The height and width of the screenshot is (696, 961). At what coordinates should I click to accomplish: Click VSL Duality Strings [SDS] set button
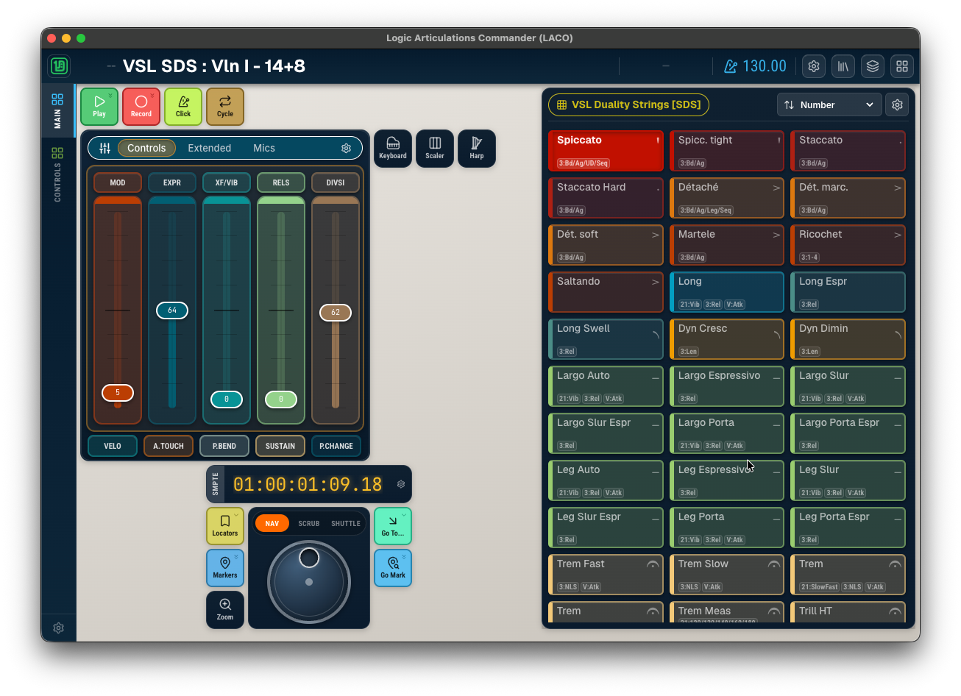click(629, 104)
